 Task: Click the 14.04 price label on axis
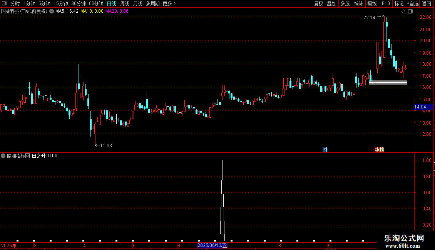[x=423, y=107]
